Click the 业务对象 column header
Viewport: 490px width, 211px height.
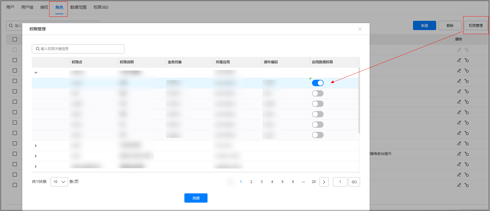click(175, 62)
